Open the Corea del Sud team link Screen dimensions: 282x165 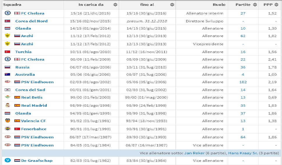point(30,90)
